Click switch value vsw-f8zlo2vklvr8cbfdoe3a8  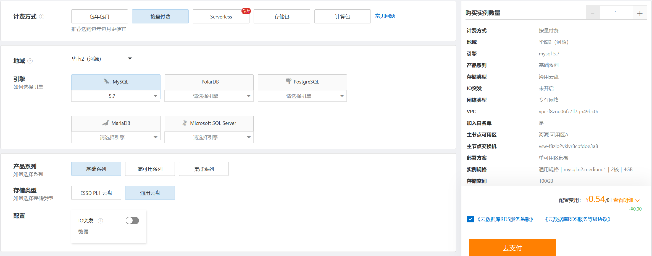tap(568, 146)
